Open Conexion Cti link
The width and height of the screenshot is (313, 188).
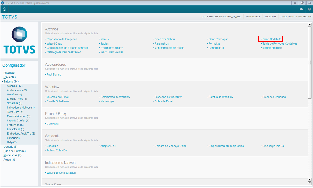[216, 48]
